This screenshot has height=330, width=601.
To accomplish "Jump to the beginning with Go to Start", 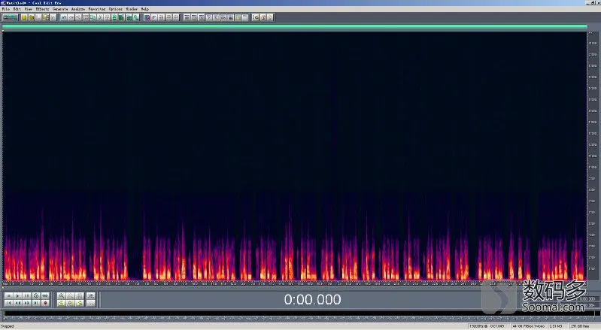I will tap(8, 303).
